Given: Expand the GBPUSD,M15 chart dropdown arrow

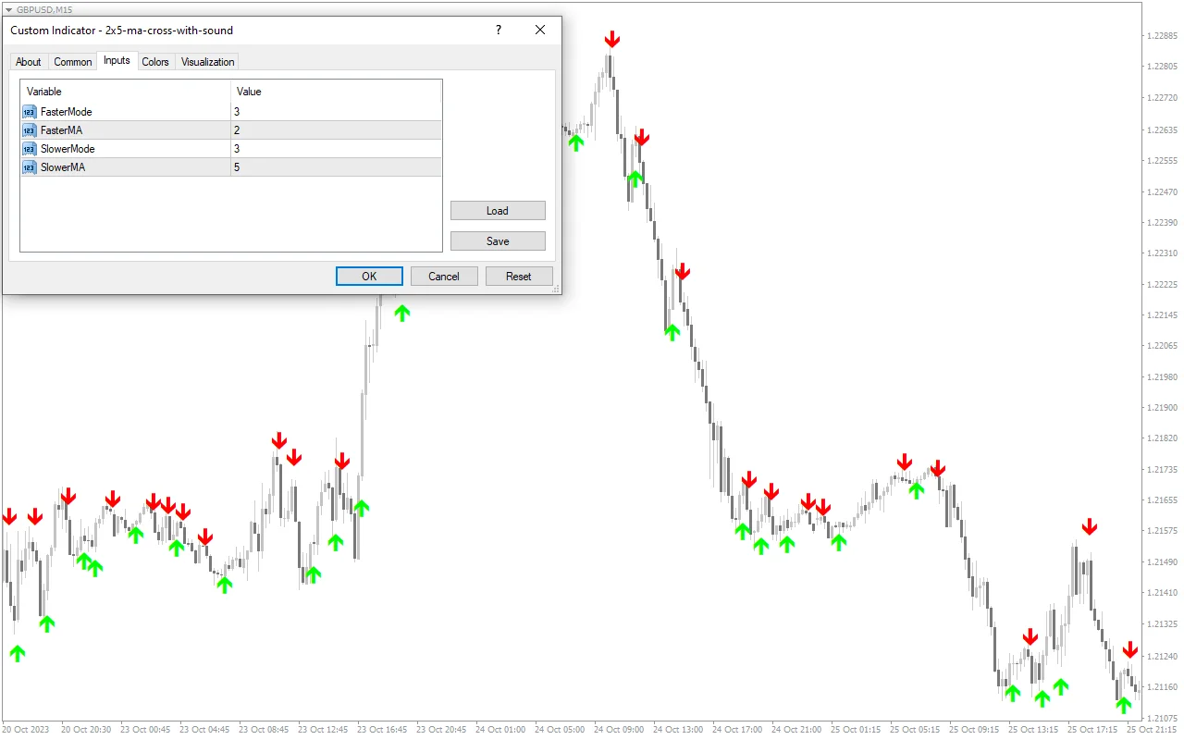Looking at the screenshot, I should (x=7, y=9).
